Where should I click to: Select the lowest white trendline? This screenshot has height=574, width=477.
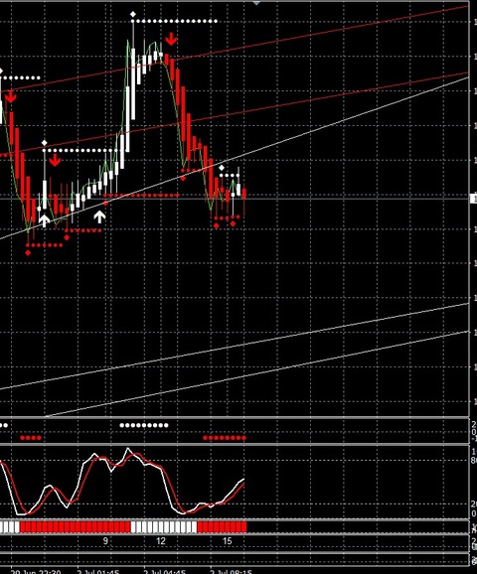pos(256,373)
